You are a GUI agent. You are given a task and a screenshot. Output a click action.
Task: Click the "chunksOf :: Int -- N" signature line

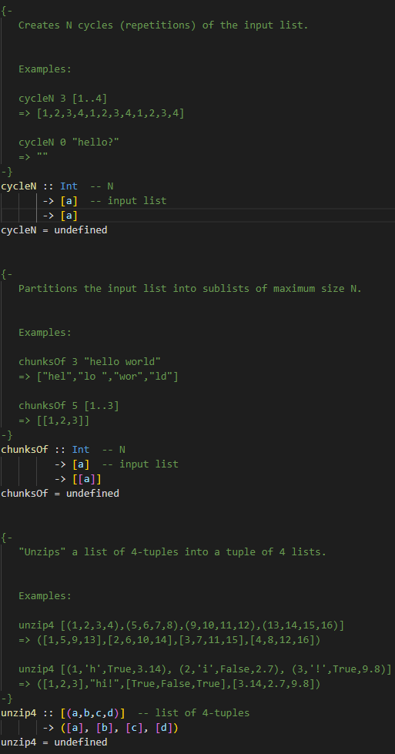[63, 450]
